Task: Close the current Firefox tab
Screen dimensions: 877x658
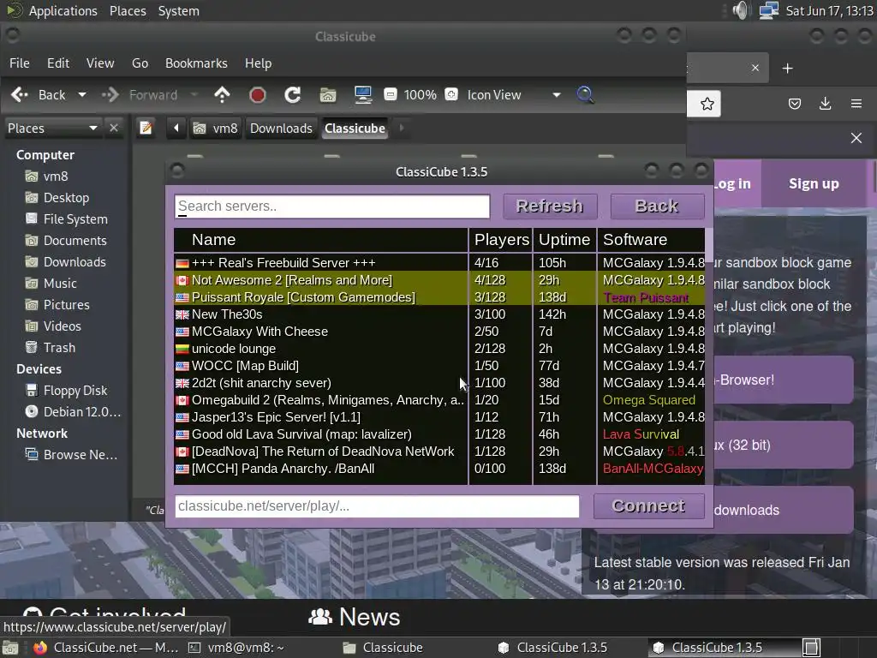Action: click(755, 68)
